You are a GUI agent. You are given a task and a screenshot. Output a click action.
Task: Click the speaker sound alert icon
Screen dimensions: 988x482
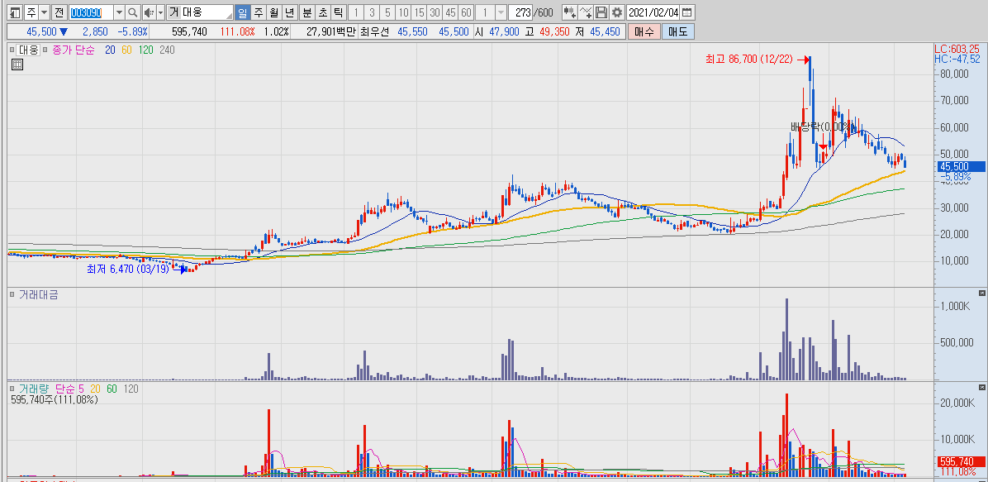tap(148, 12)
